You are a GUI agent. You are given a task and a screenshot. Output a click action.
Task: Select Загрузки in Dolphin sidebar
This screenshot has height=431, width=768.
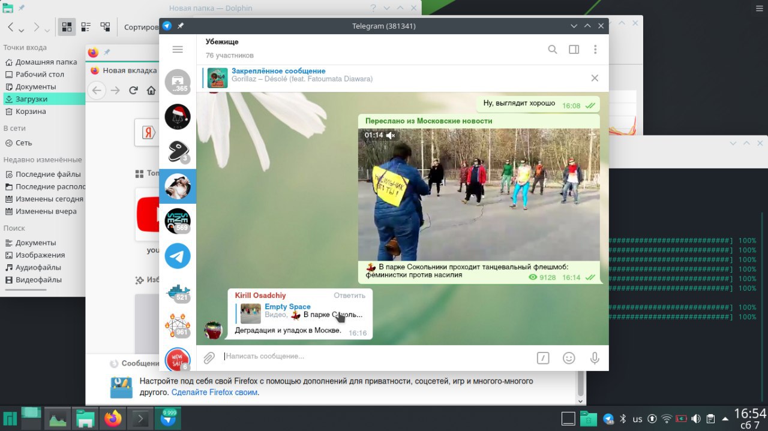(x=42, y=99)
